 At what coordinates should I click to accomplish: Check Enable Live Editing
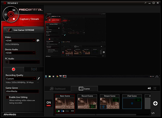point(7,97)
